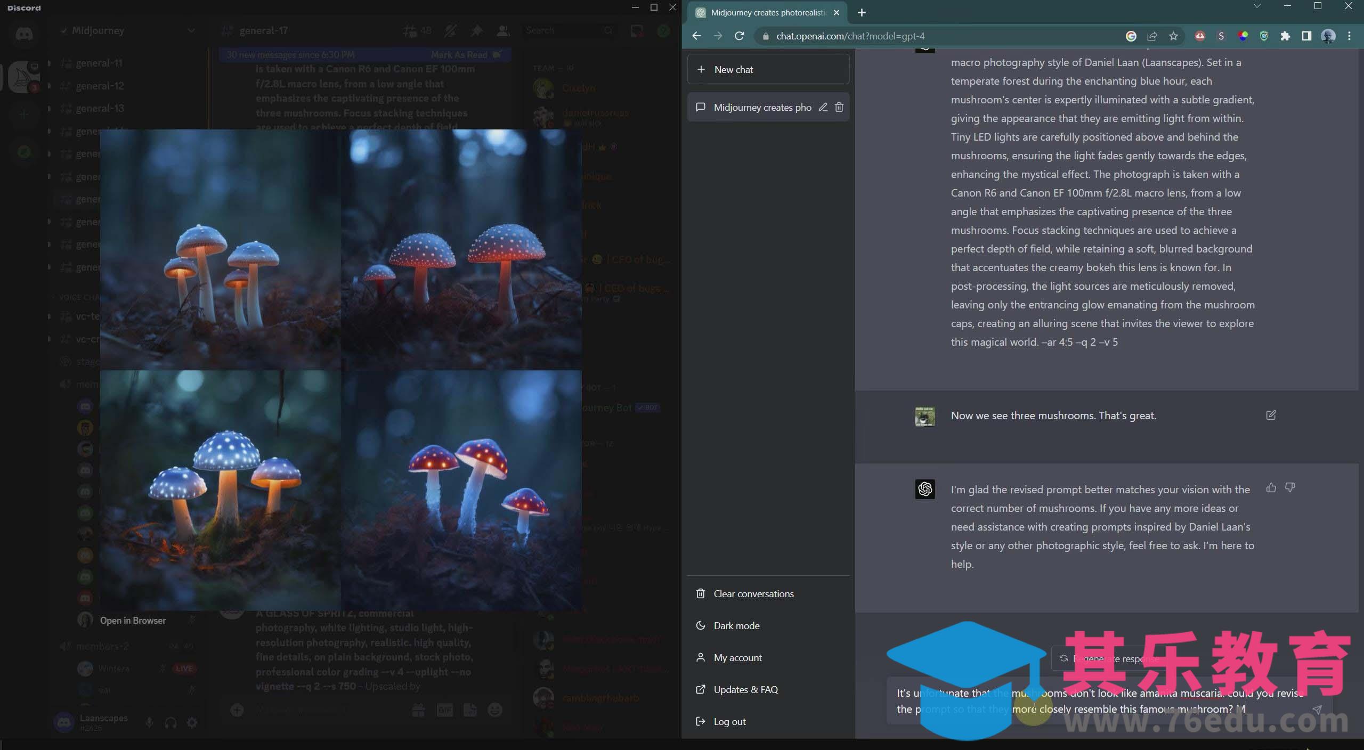Open Chrome tab search chevron
Image resolution: width=1364 pixels, height=750 pixels.
[x=1256, y=6]
